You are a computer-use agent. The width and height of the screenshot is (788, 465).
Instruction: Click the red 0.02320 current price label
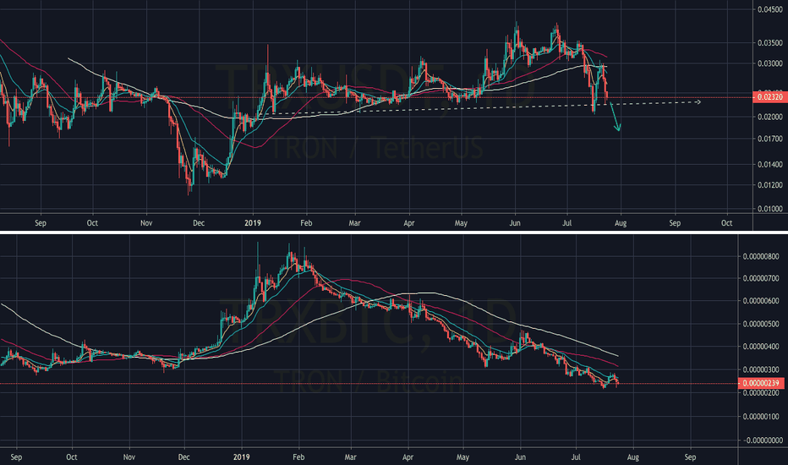pos(770,97)
